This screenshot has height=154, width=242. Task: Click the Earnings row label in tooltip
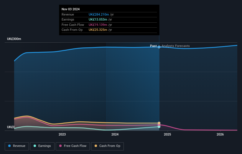click(68, 19)
